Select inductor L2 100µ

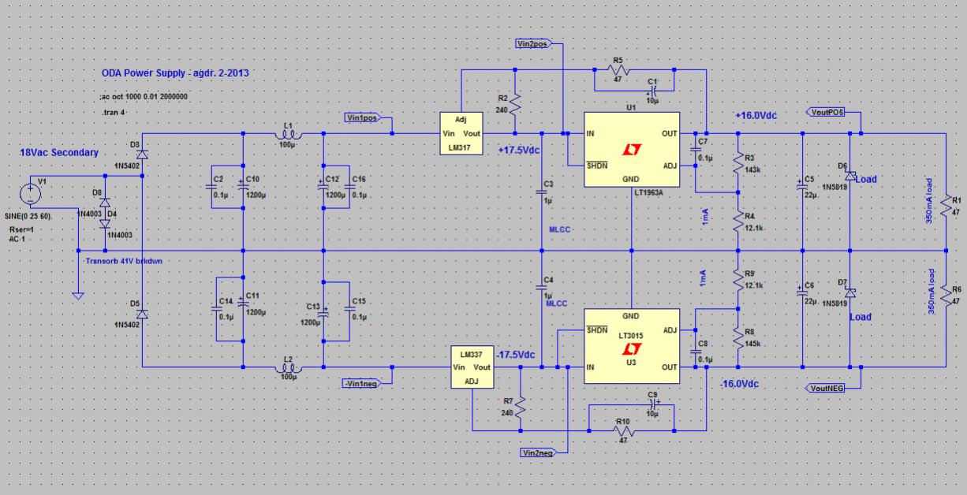[289, 367]
